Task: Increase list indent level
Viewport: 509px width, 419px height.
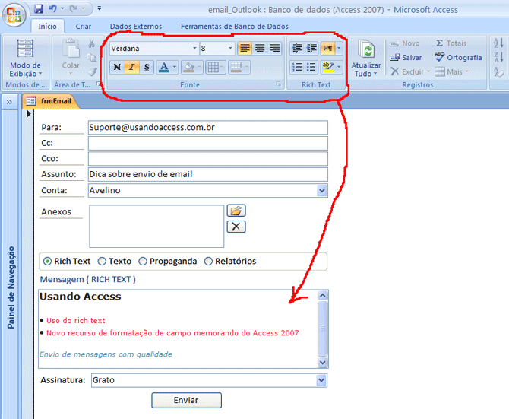Action: (x=311, y=48)
